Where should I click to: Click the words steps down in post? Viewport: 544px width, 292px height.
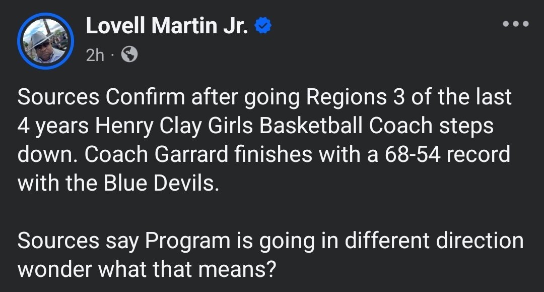pos(255,140)
